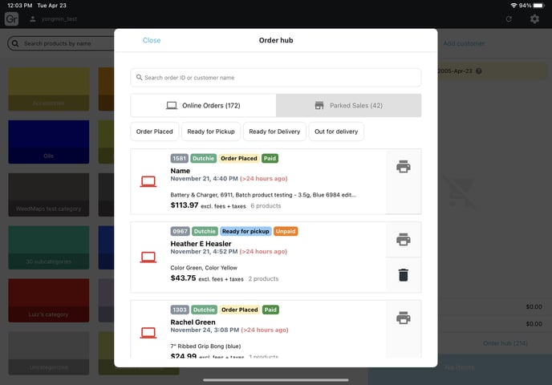
Task: Delete Heather E Heasler's order with trash icon
Action: [x=403, y=275]
